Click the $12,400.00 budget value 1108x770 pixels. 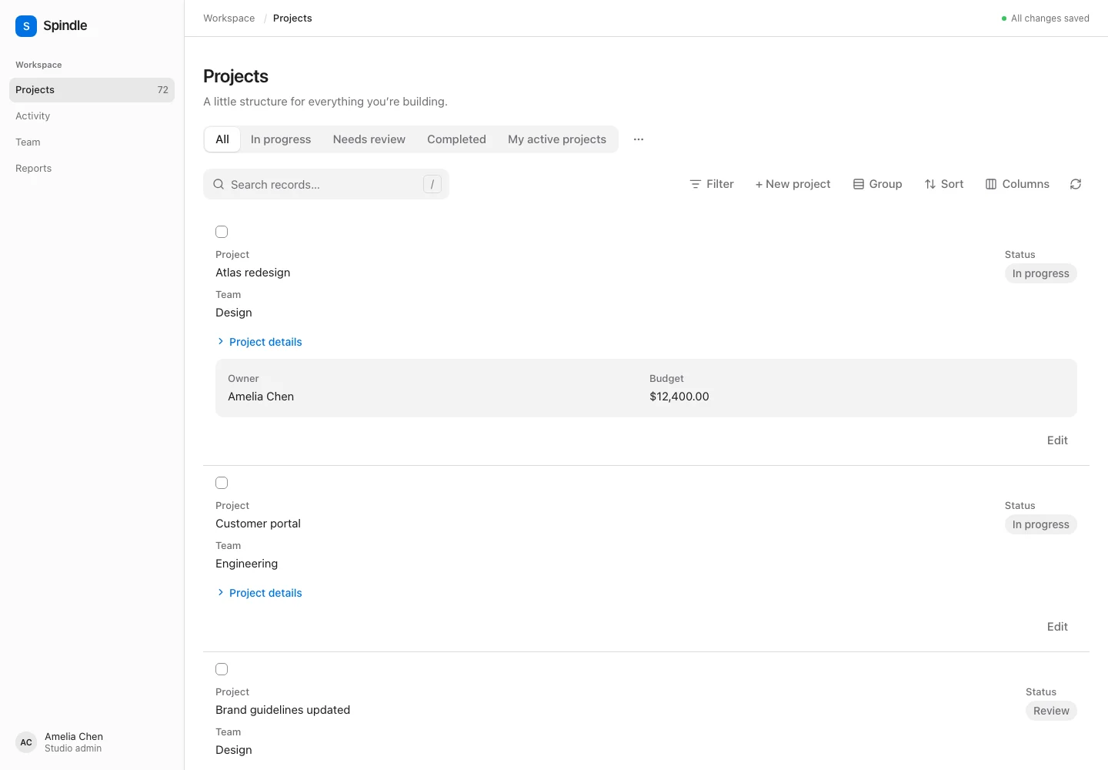point(679,397)
